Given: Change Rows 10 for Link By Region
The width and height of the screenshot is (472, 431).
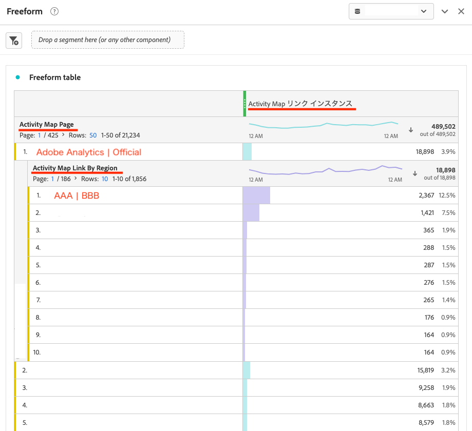Looking at the screenshot, I should 105,179.
